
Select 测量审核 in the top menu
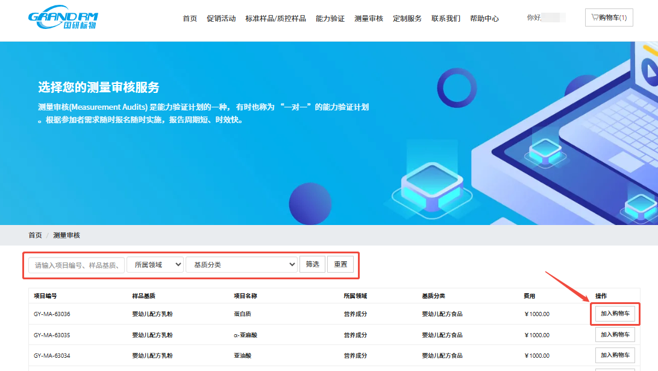click(x=369, y=19)
